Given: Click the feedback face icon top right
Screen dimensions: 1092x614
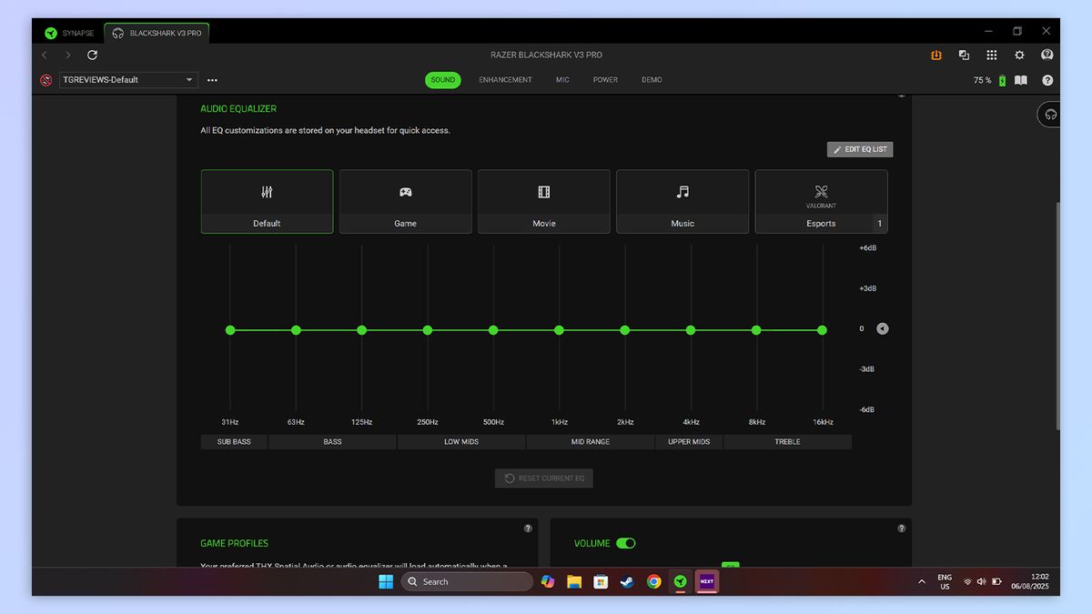Looking at the screenshot, I should 1047,55.
